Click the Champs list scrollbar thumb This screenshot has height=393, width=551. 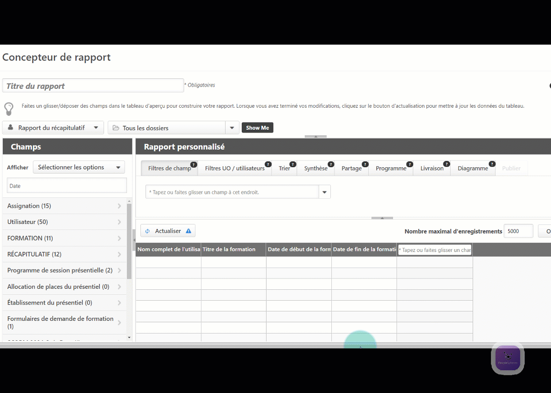coord(129,241)
